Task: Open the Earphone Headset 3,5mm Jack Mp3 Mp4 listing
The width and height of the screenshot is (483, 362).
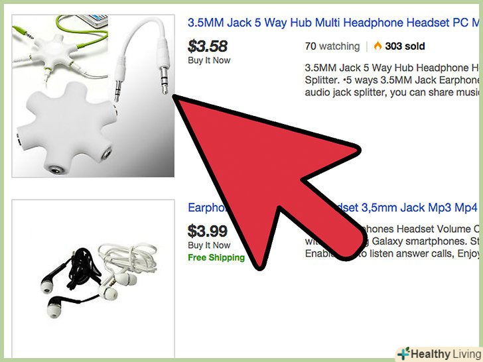Action: [x=333, y=208]
